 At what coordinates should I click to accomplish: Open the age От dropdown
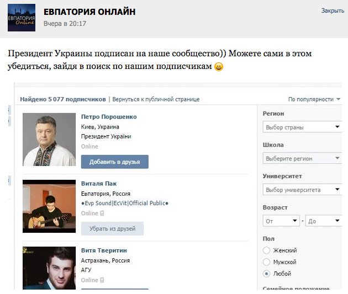[281, 221]
